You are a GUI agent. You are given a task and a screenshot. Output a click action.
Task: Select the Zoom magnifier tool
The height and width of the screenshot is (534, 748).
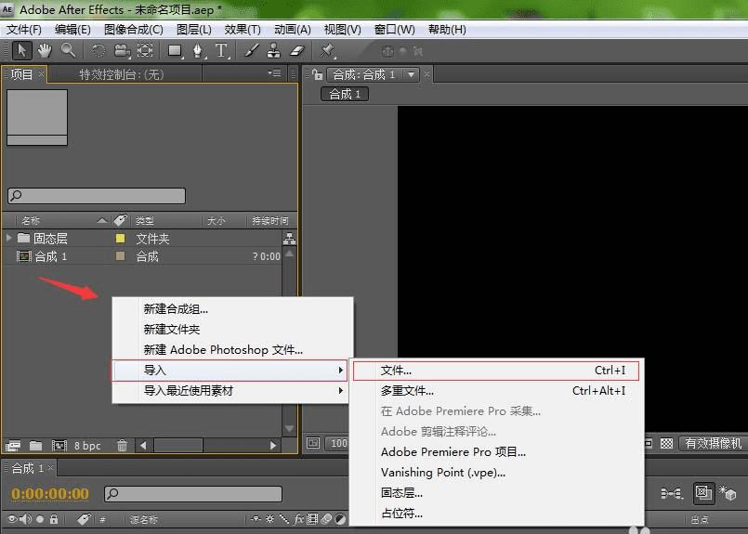pyautogui.click(x=68, y=50)
